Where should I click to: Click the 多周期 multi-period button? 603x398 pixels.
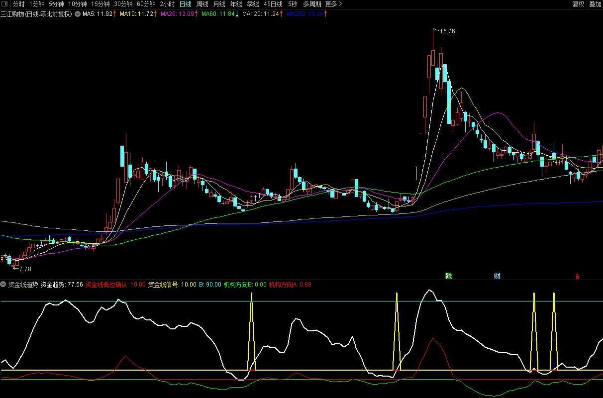tap(312, 4)
